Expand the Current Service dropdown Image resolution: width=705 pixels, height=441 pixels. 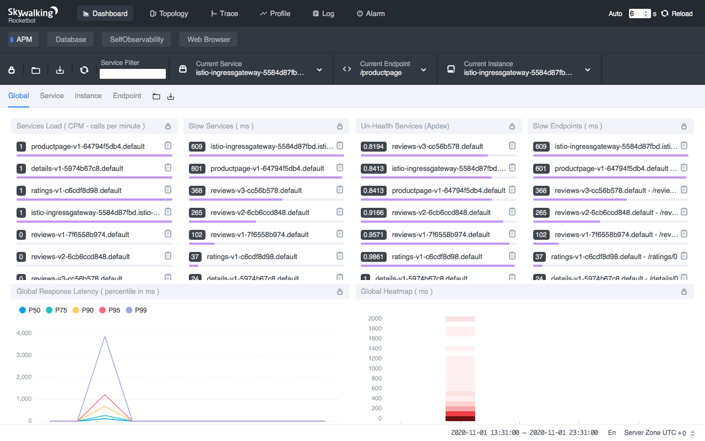point(319,70)
